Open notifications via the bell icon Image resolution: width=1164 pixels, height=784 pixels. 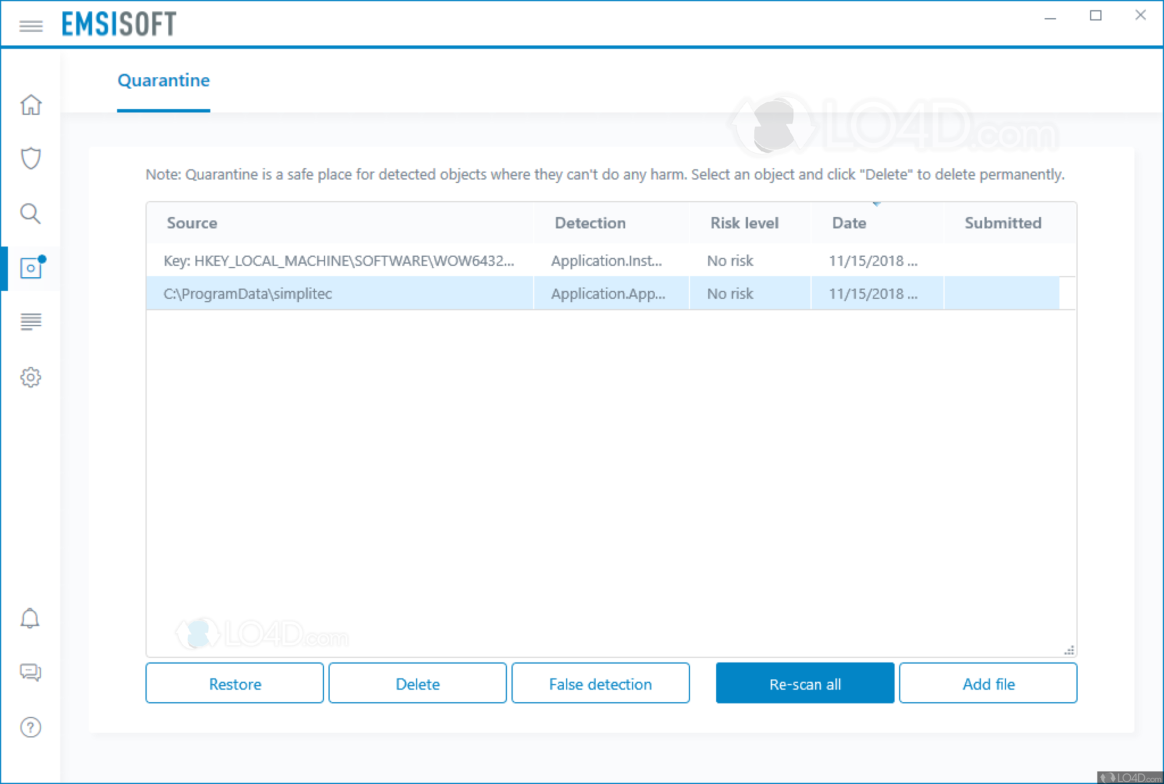pyautogui.click(x=30, y=619)
